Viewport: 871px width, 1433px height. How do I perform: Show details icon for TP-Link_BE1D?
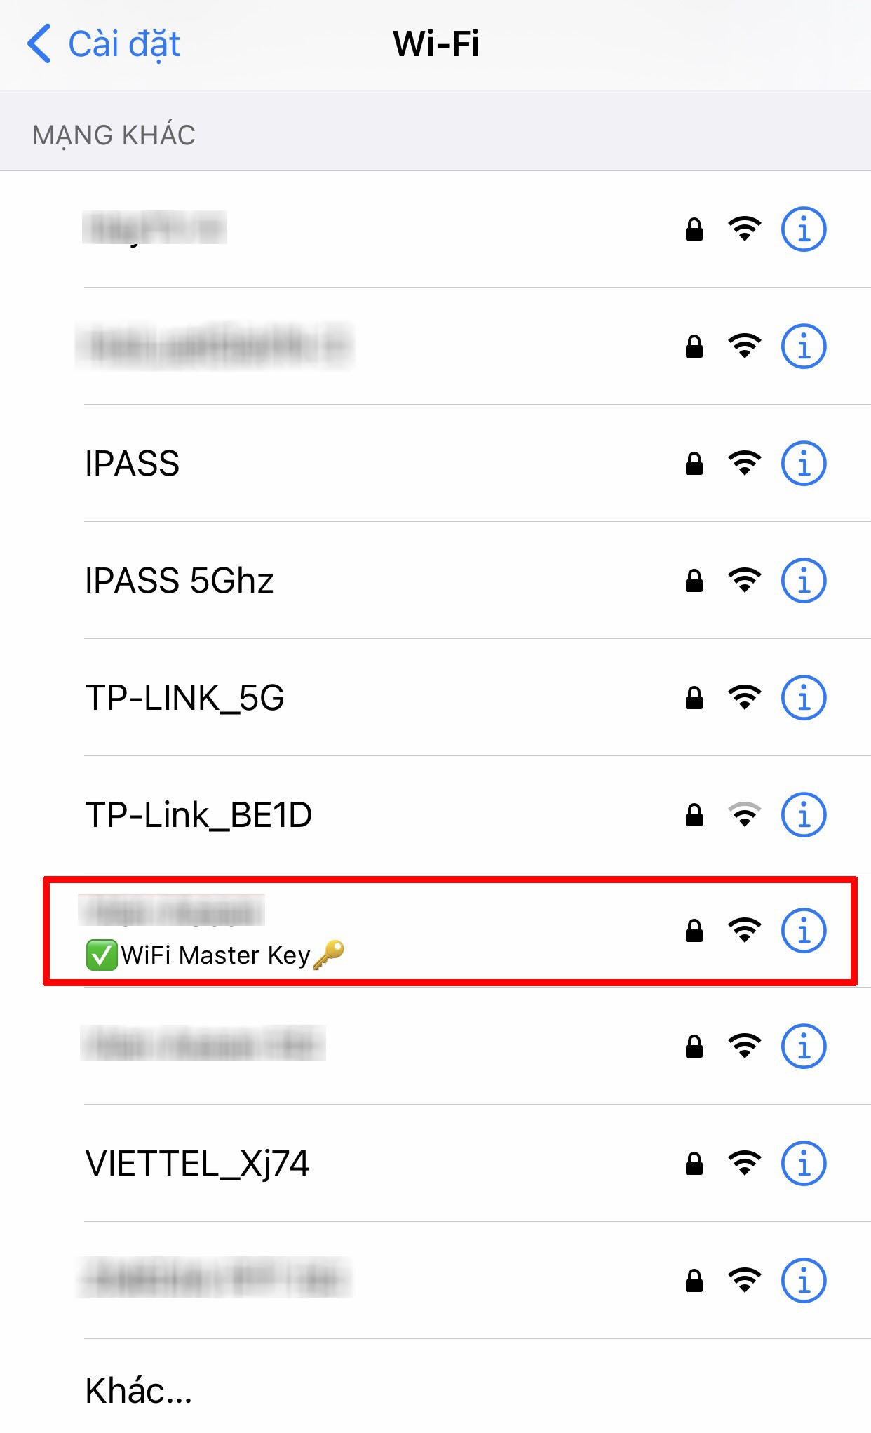coord(804,815)
